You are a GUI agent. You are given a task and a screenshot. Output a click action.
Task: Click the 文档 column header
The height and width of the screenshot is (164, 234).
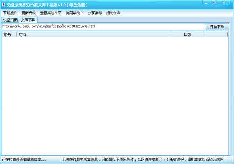(93, 35)
